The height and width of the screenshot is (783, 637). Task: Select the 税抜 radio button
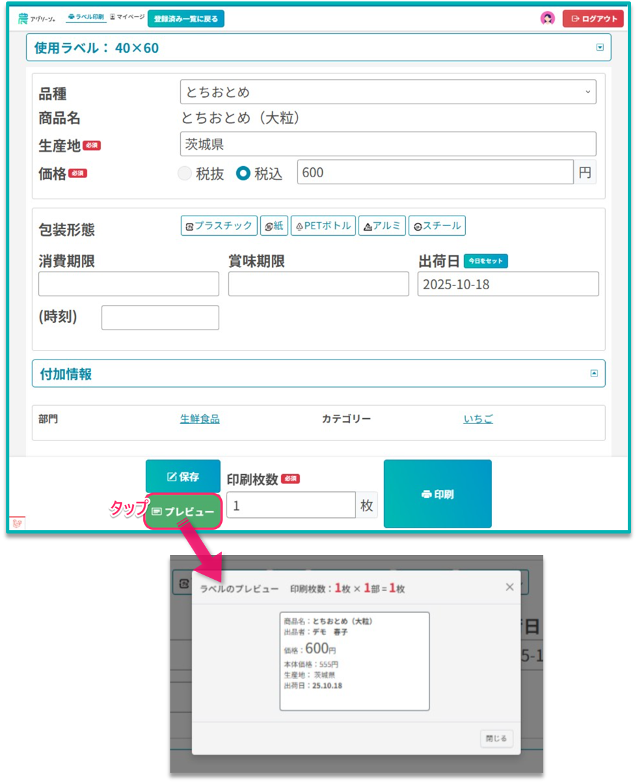(185, 174)
